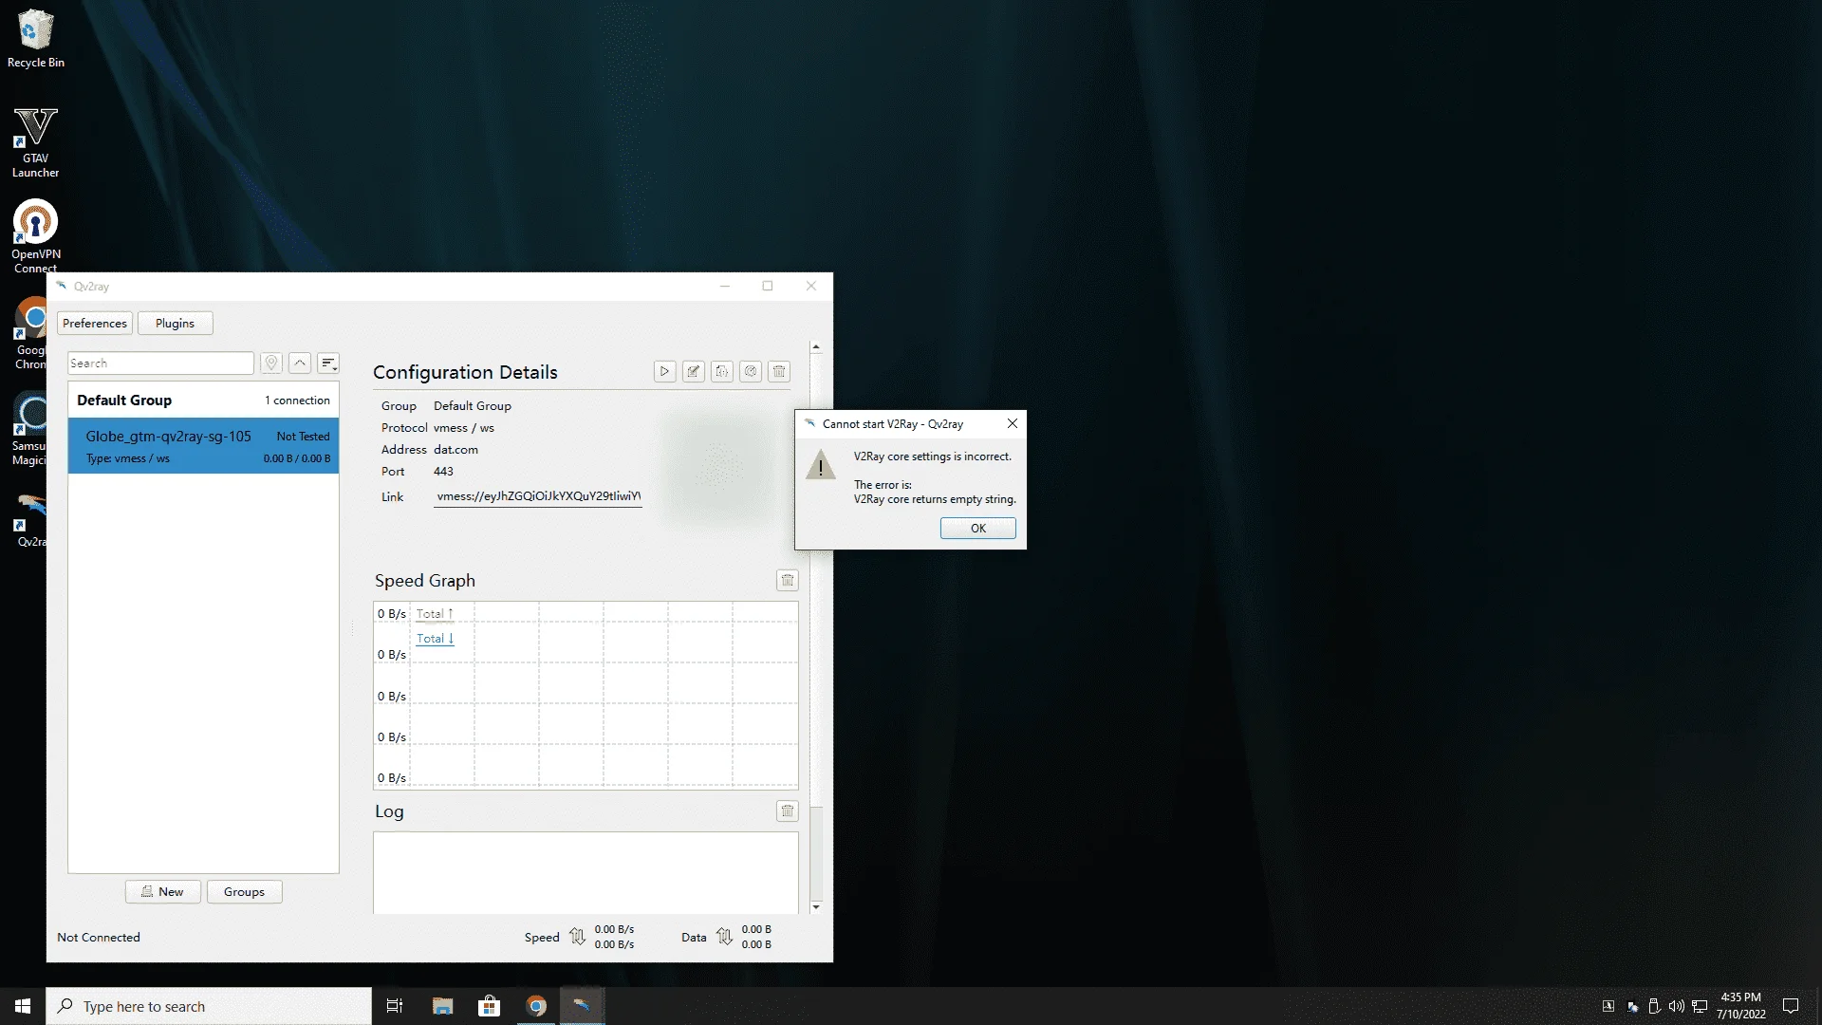The image size is (1822, 1025).
Task: Click the dat.com address value
Action: [x=455, y=449]
